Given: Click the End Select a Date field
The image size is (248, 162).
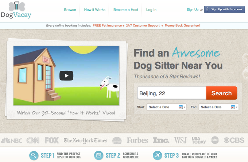Looking at the screenshot, I should tap(219, 107).
